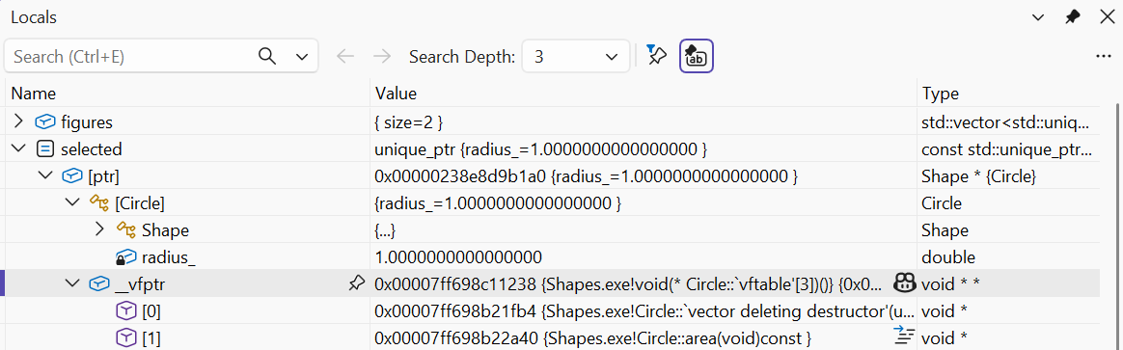The image size is (1123, 350).
Task: Open the search history dropdown arrow
Action: pyautogui.click(x=302, y=57)
